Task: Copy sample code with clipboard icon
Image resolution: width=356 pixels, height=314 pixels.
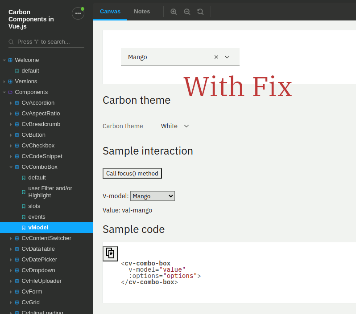Action: pos(110,254)
